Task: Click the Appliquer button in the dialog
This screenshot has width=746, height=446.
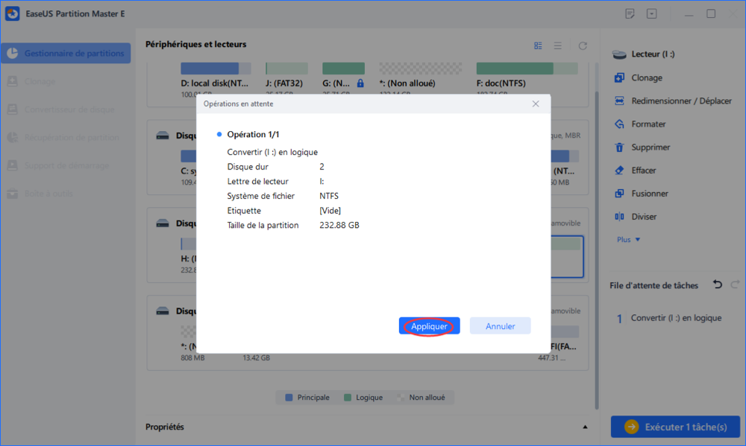Action: (429, 326)
